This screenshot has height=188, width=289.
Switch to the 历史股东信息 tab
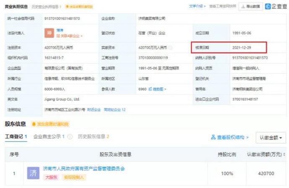point(93,136)
